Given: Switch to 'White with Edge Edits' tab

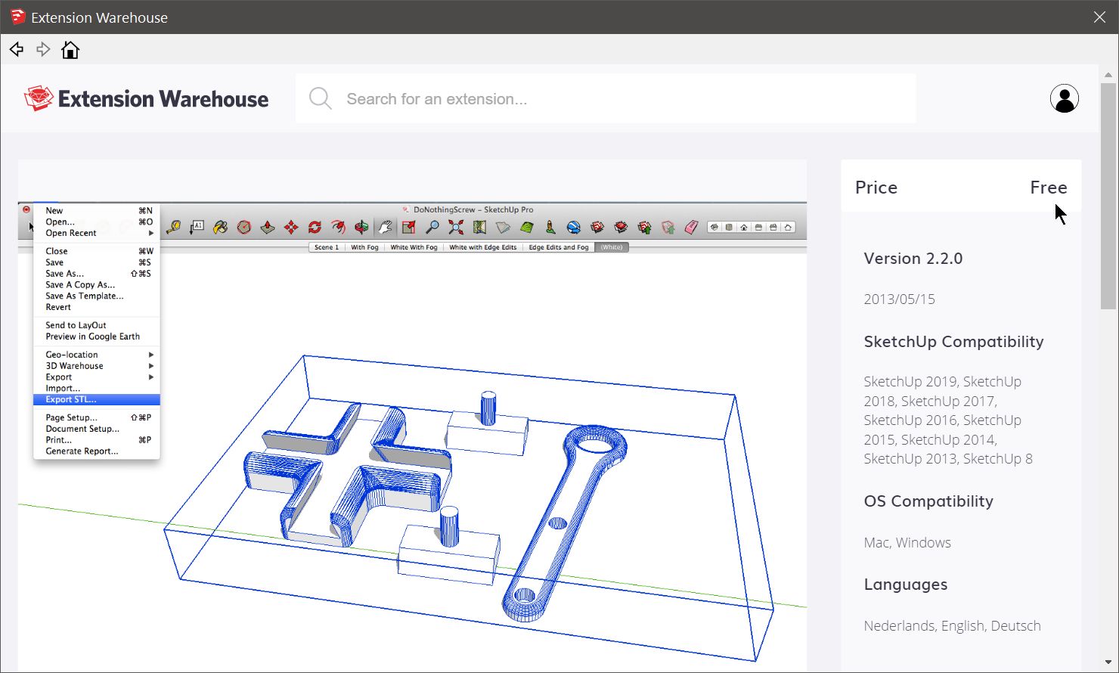Looking at the screenshot, I should tap(482, 247).
